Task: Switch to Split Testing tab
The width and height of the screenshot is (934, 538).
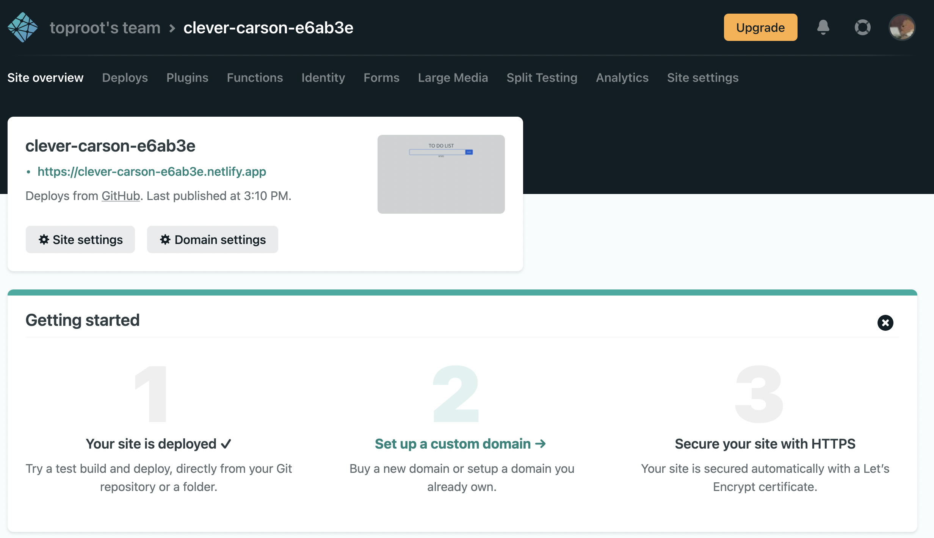Action: 542,78
